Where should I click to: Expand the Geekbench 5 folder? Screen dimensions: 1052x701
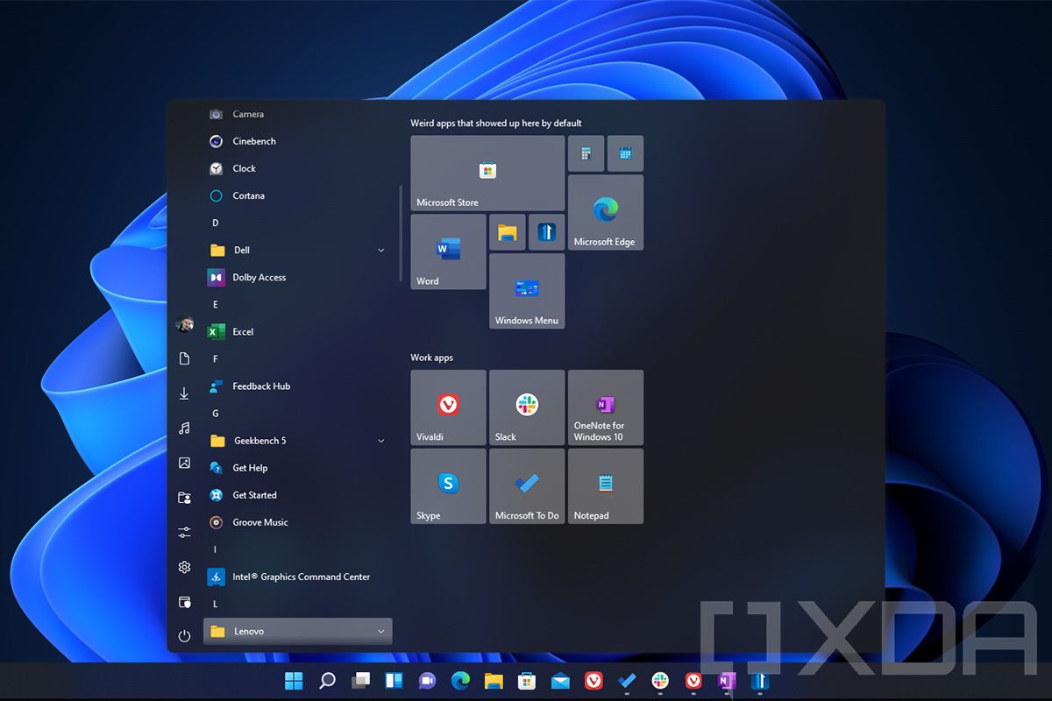point(380,441)
